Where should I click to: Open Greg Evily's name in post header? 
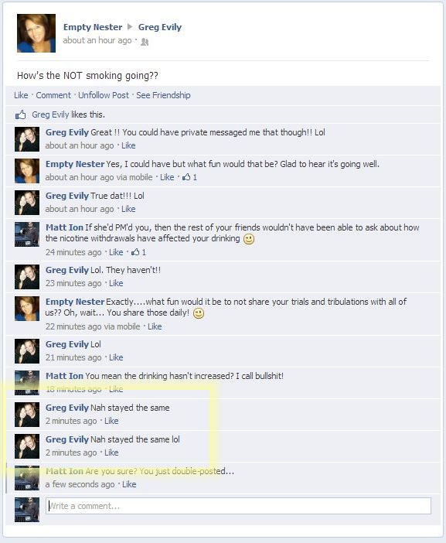coord(160,27)
